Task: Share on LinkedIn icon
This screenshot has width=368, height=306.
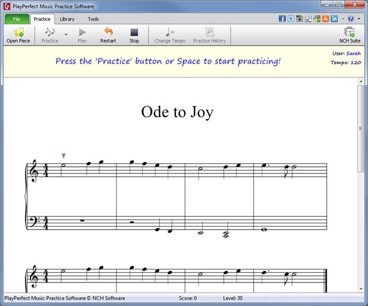Action: 334,18
